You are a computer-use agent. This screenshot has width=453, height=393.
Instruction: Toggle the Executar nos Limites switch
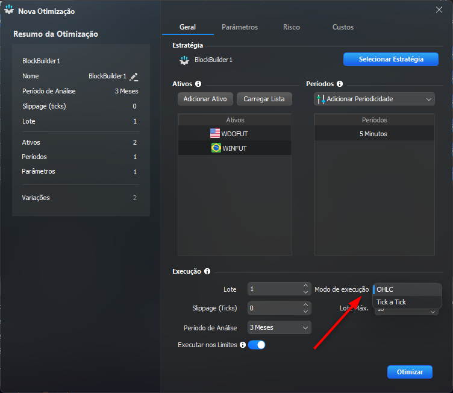pyautogui.click(x=257, y=345)
